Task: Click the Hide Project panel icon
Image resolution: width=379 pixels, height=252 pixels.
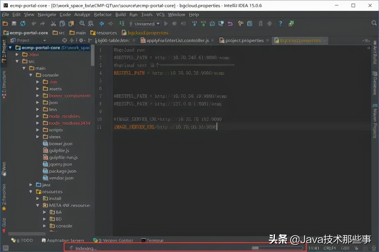Action: click(90, 41)
